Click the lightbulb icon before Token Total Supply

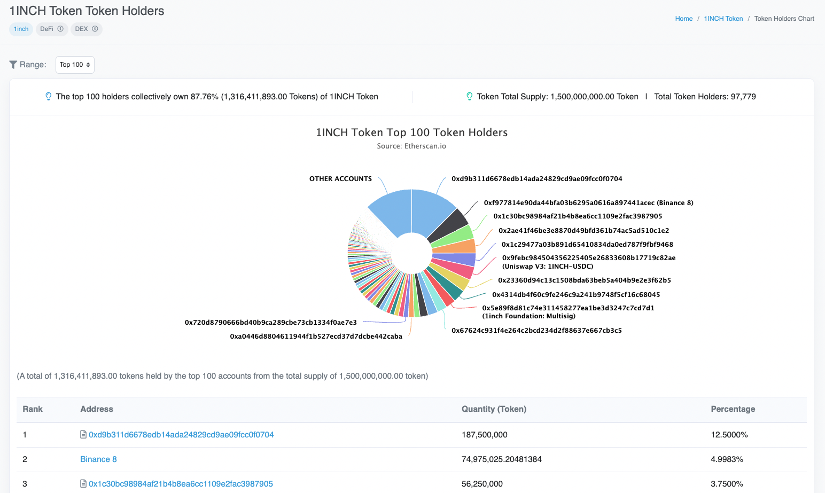pyautogui.click(x=469, y=96)
